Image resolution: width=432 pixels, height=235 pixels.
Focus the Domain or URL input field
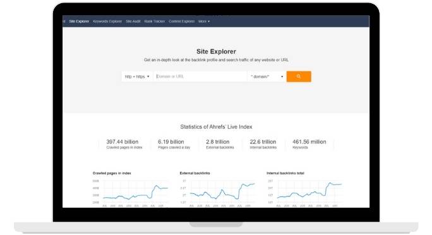coord(200,76)
